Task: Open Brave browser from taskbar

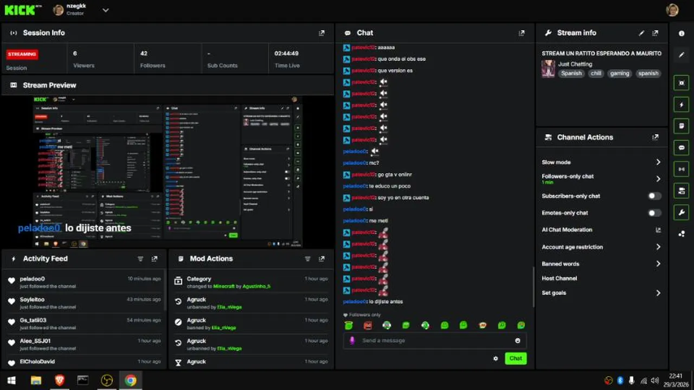Action: [x=60, y=380]
